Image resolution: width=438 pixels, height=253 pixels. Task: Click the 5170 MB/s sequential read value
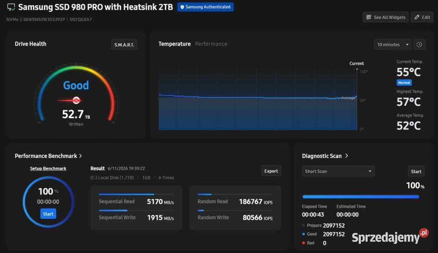pos(160,201)
